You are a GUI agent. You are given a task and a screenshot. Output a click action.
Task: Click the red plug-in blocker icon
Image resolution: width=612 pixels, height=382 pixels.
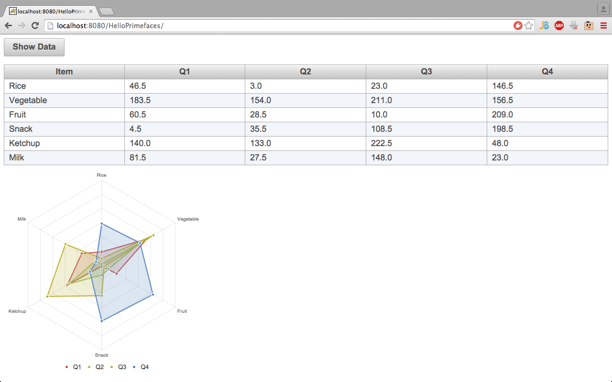[x=518, y=25]
